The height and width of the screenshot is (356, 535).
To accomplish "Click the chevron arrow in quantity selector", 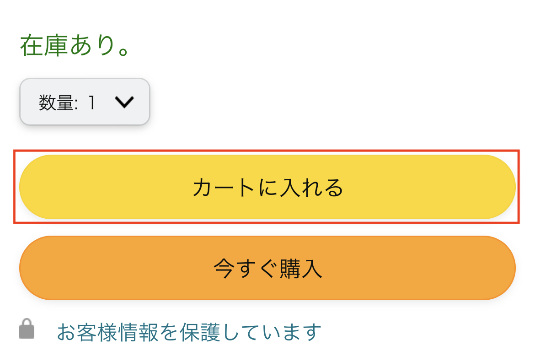I will [124, 102].
